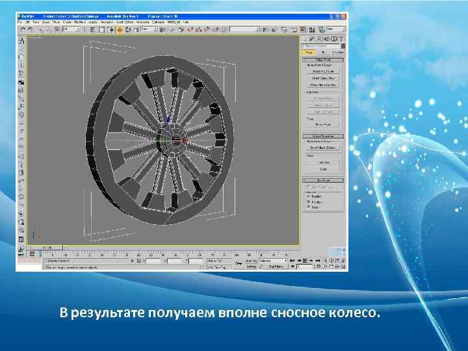Toggle Affect Pivot Only button
Screen dimensions: 468x351
[x=323, y=71]
